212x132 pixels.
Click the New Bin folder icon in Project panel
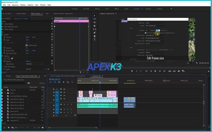43,128
